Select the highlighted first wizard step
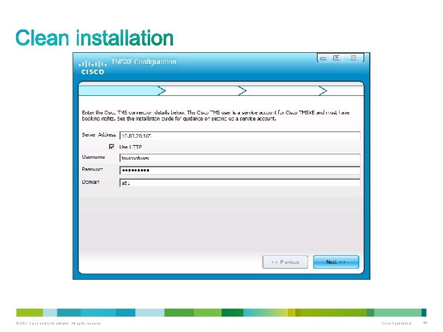 point(121,90)
